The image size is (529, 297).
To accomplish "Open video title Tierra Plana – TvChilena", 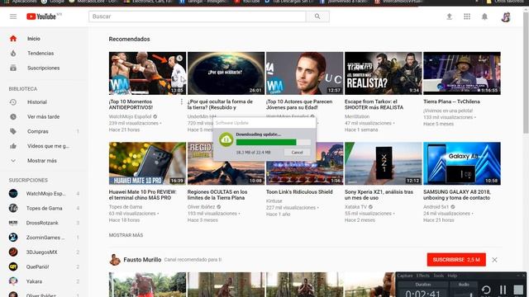I will pos(451,101).
